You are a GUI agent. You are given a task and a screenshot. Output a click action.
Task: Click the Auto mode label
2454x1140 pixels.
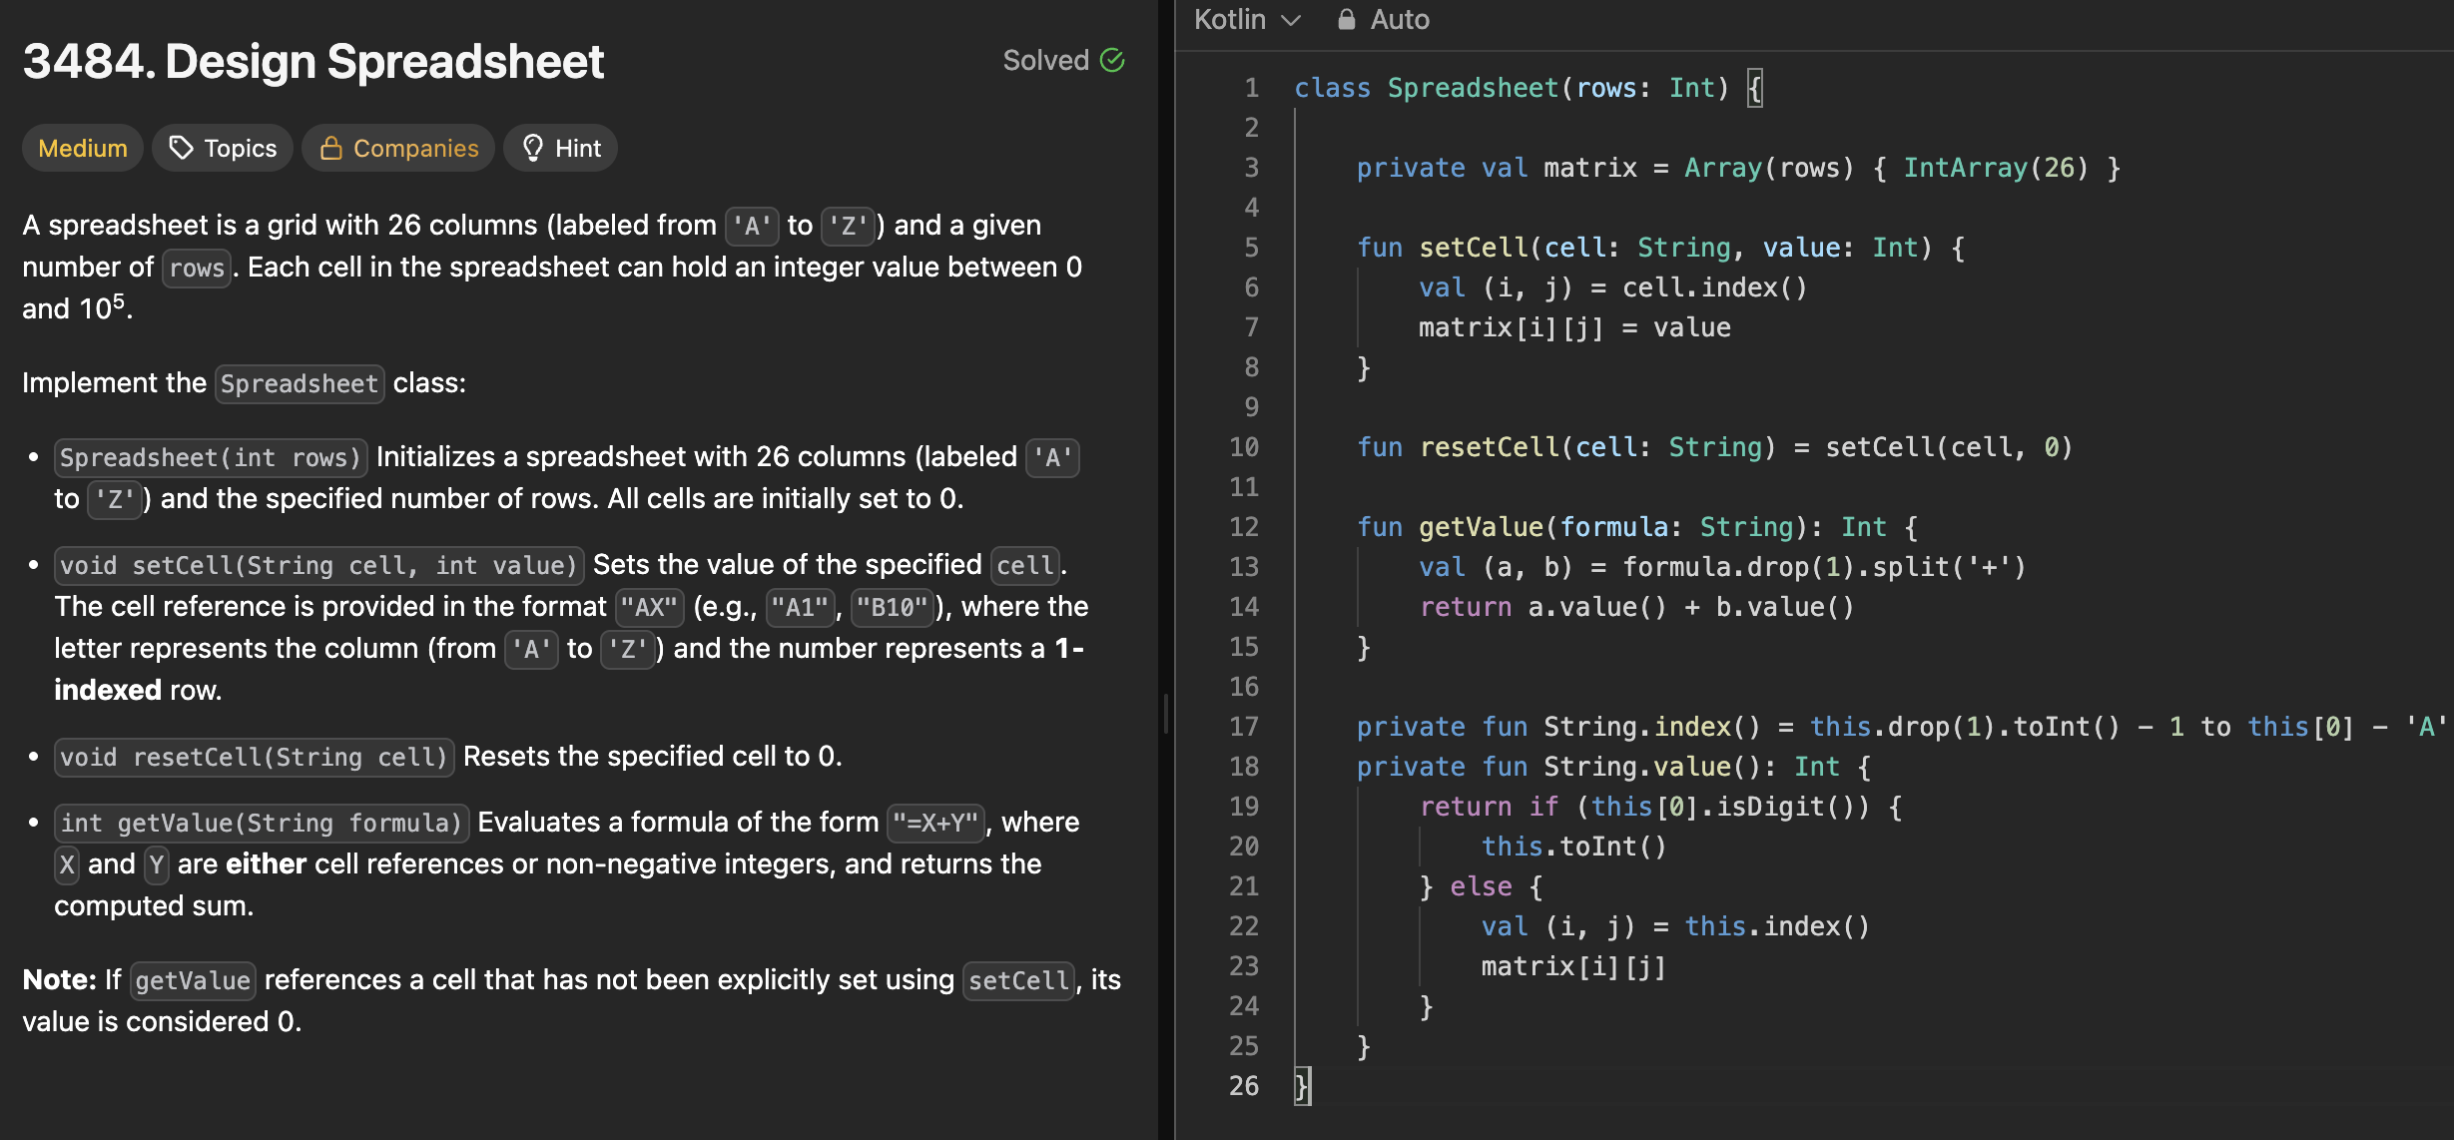[1400, 19]
